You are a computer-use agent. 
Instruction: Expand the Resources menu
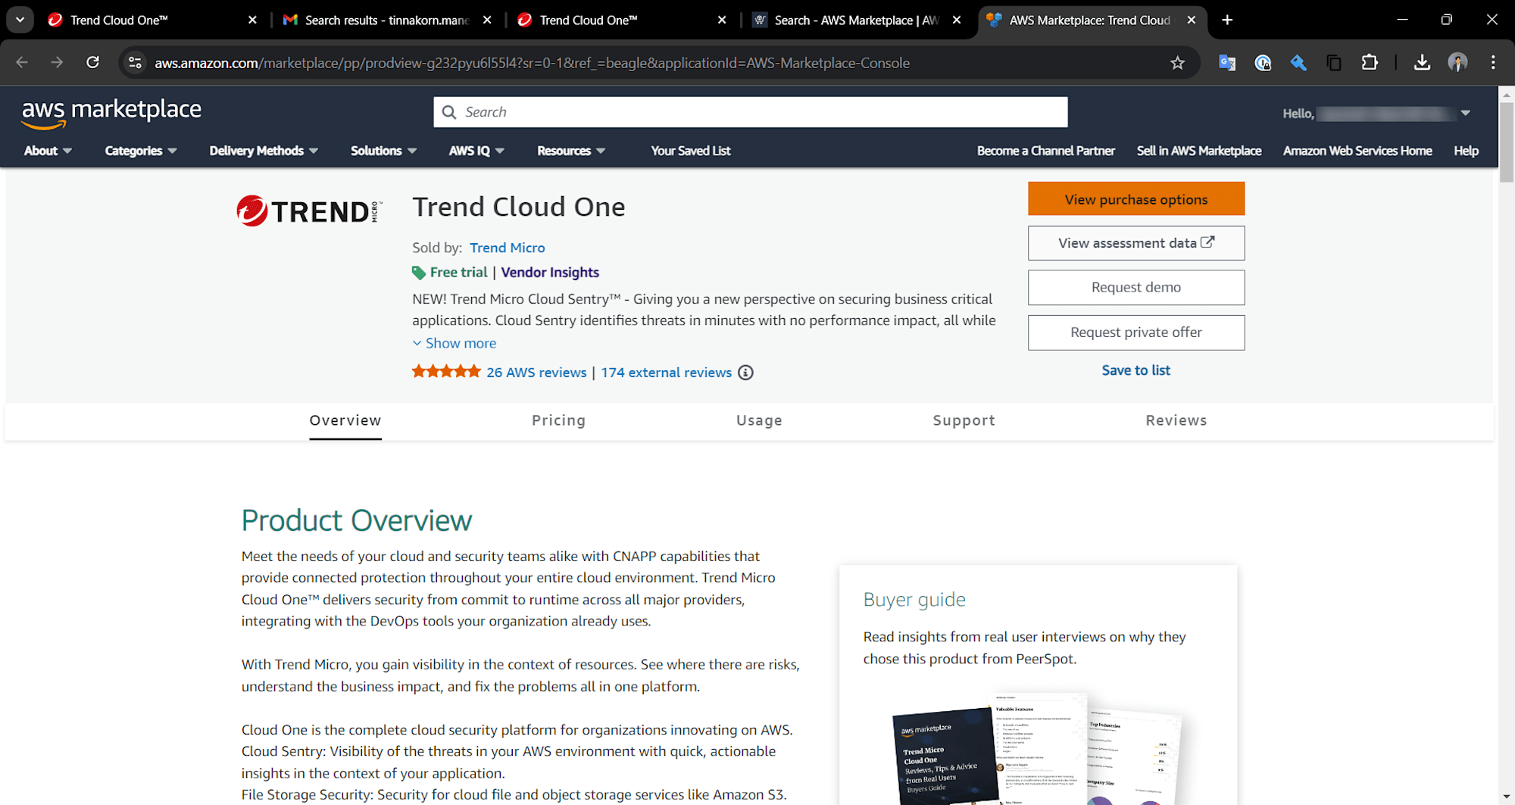571,151
